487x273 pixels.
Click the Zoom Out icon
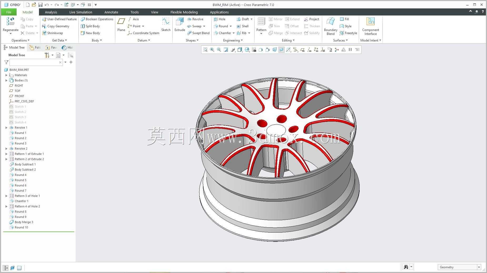coord(219,50)
